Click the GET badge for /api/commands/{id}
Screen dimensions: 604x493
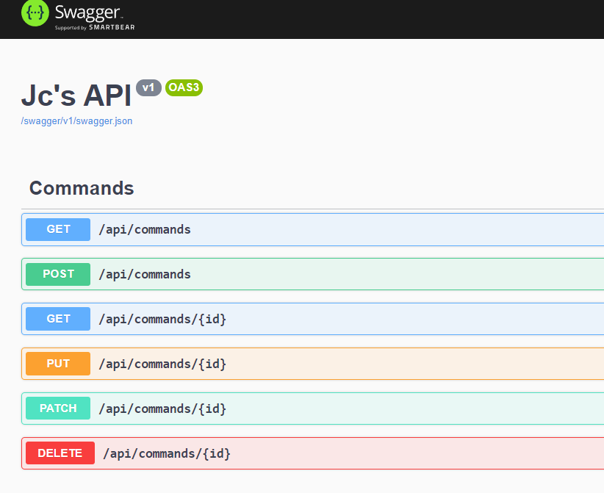[x=58, y=319]
